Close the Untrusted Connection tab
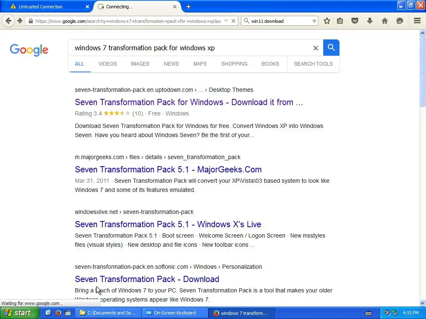Viewport: 426px width, 319px height. (x=87, y=7)
